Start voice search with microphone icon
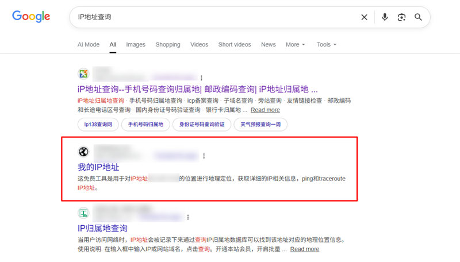The width and height of the screenshot is (460, 262). pos(385,17)
